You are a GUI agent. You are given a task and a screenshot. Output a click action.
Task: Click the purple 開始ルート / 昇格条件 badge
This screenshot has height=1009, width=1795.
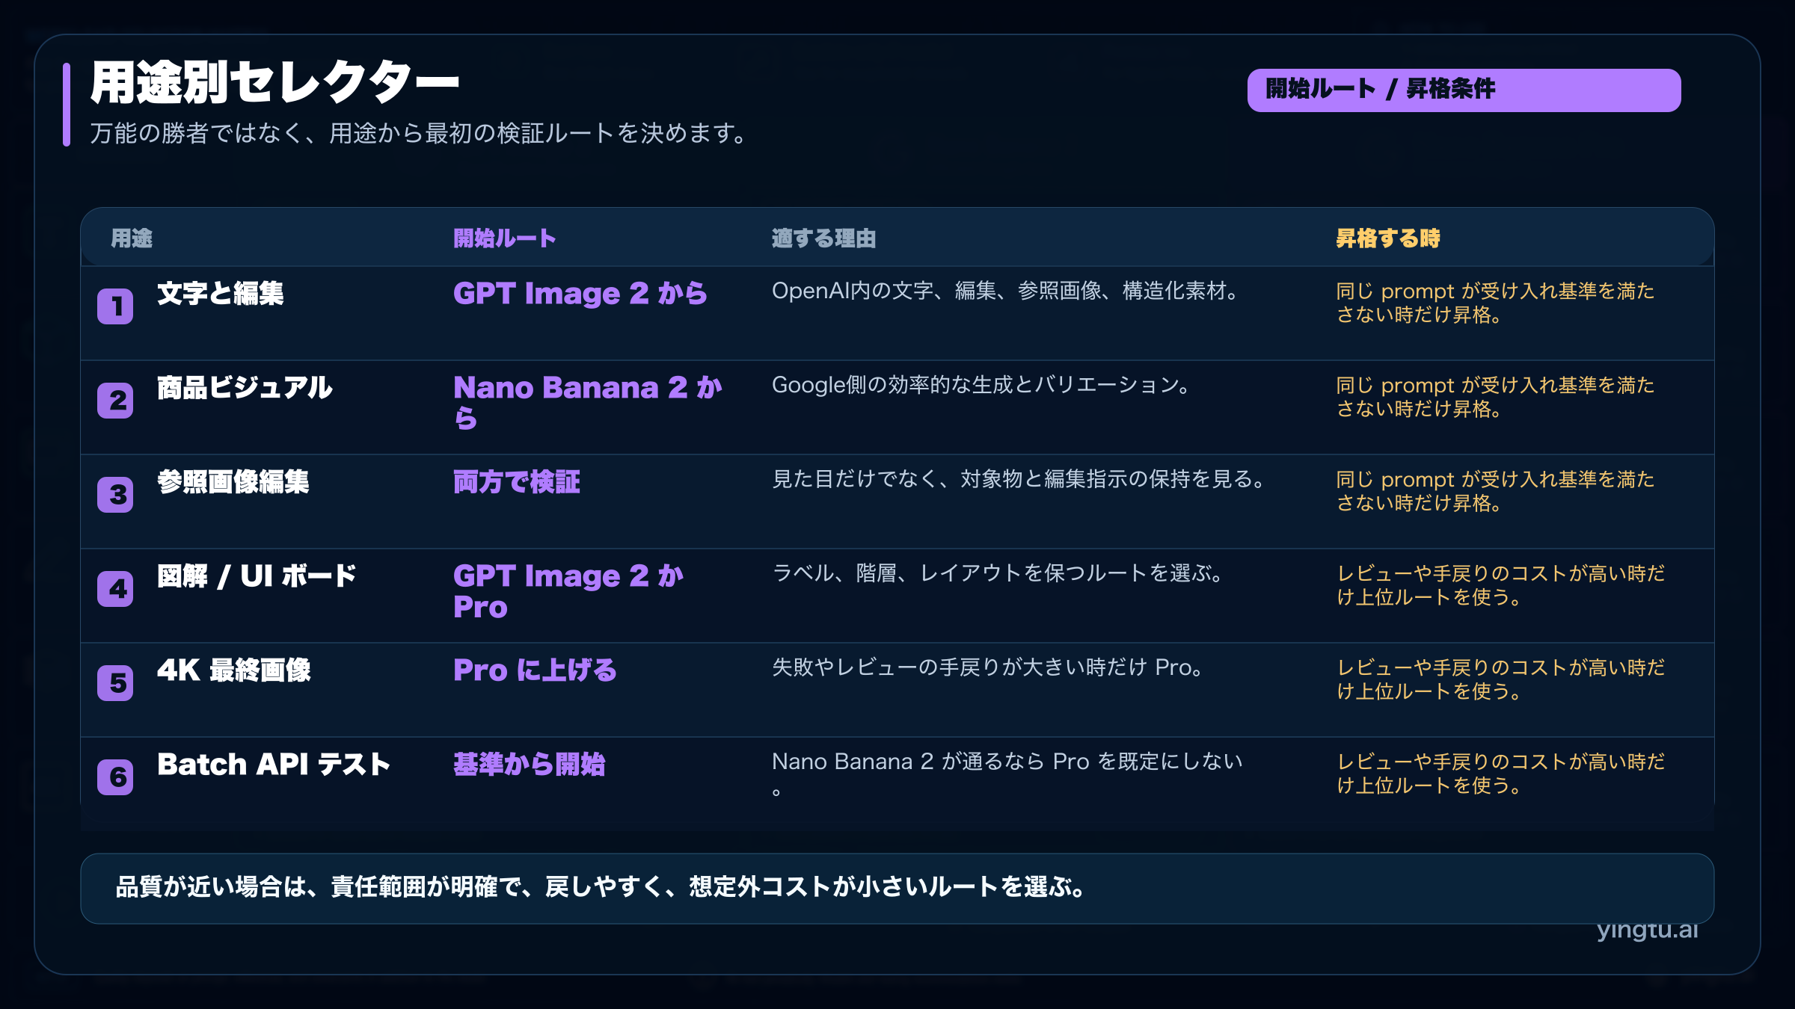(1464, 89)
